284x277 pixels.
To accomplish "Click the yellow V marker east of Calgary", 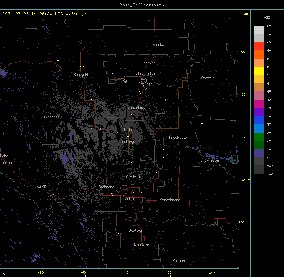I will (x=141, y=192).
